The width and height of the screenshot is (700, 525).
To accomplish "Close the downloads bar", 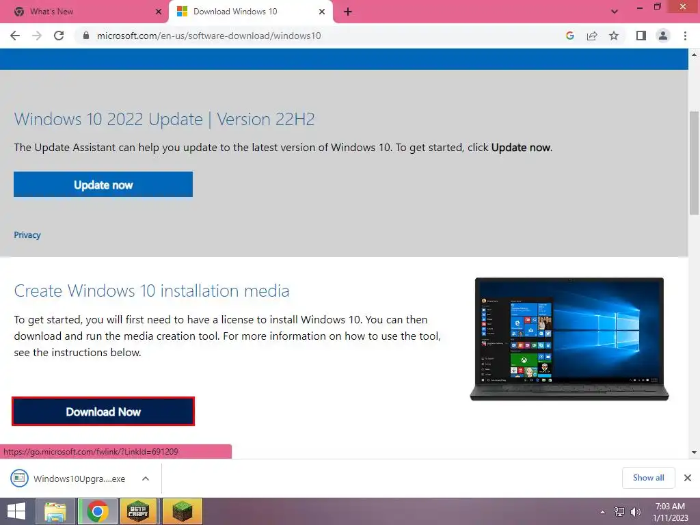I will pyautogui.click(x=688, y=478).
